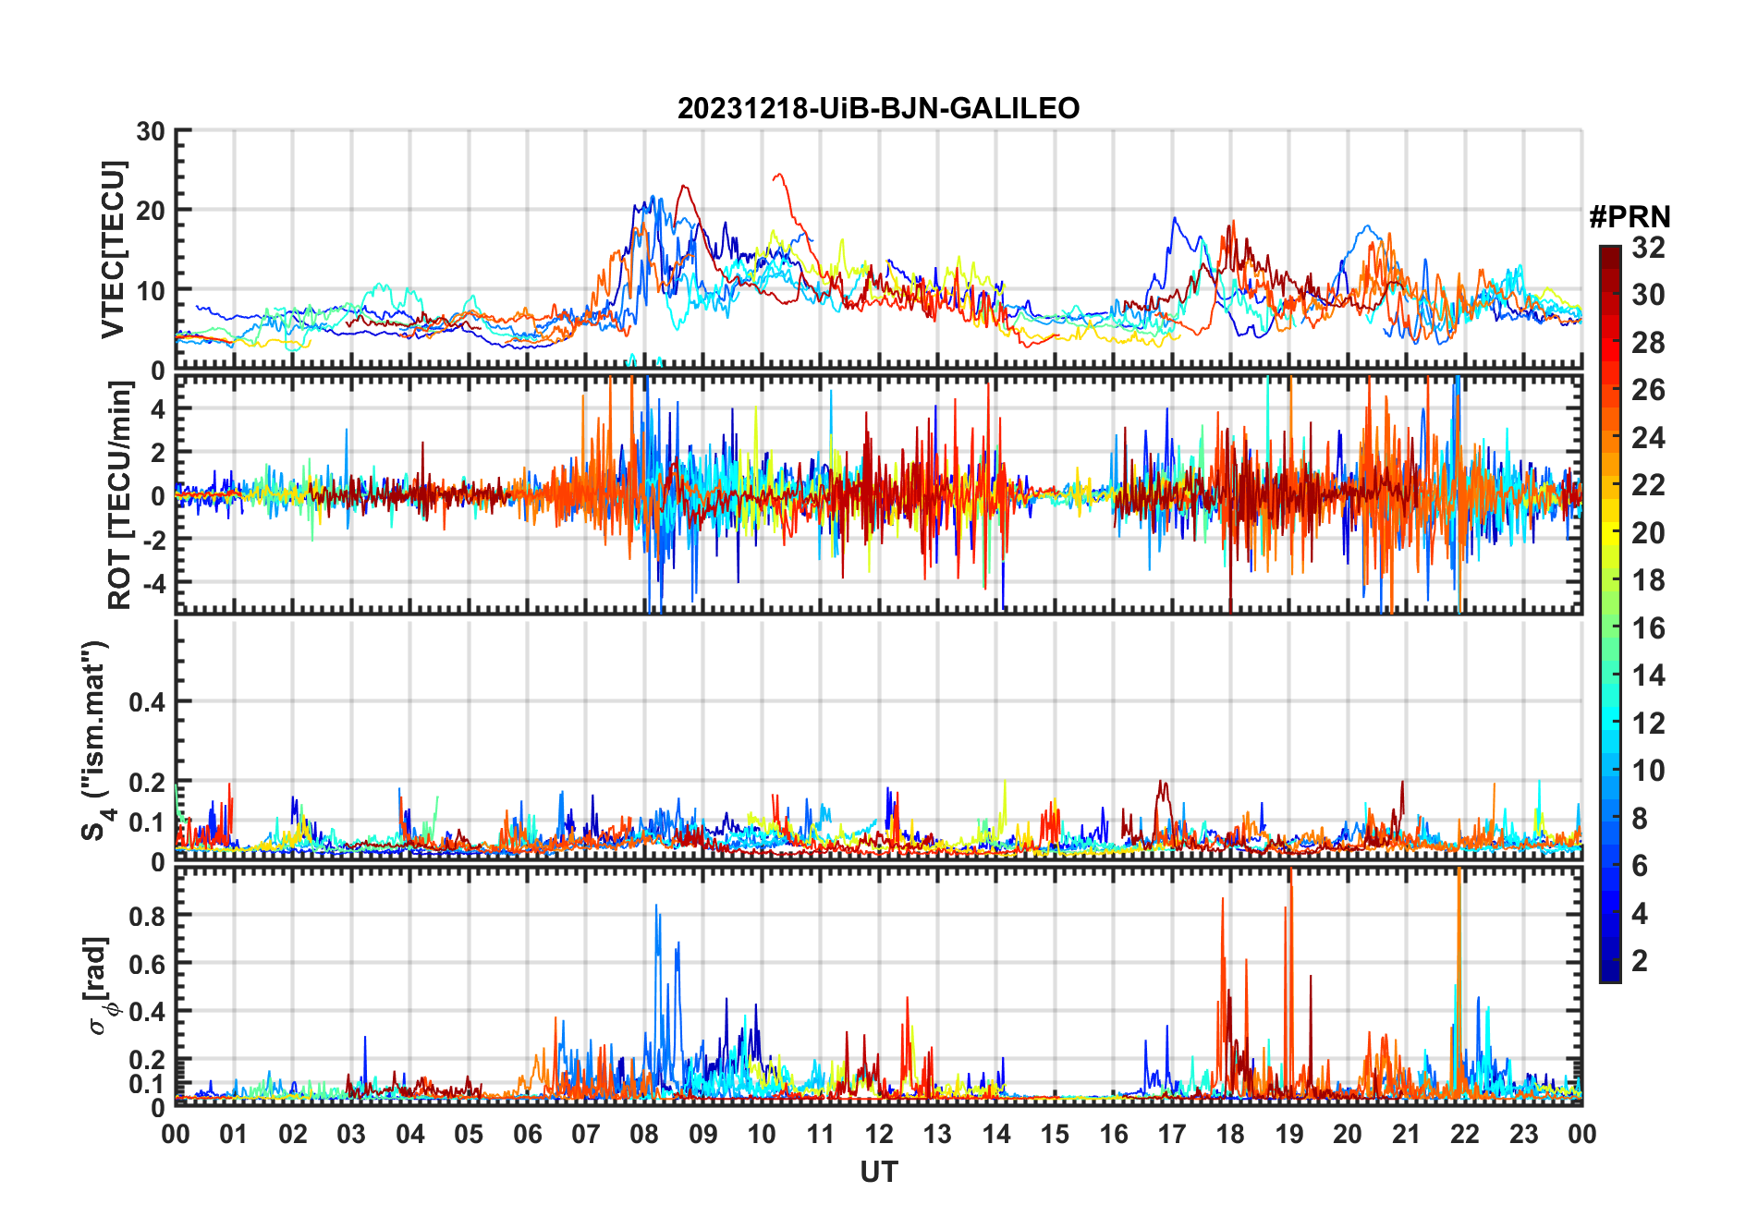The width and height of the screenshot is (1758, 1229).
Task: Select colorbar tick label 26
Action: click(x=1648, y=390)
